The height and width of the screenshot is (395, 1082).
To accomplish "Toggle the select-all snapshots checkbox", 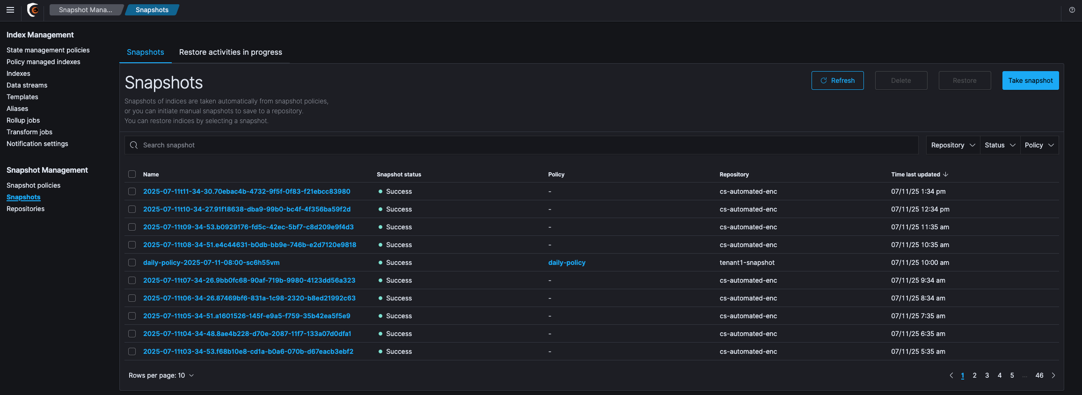I will coord(132,174).
